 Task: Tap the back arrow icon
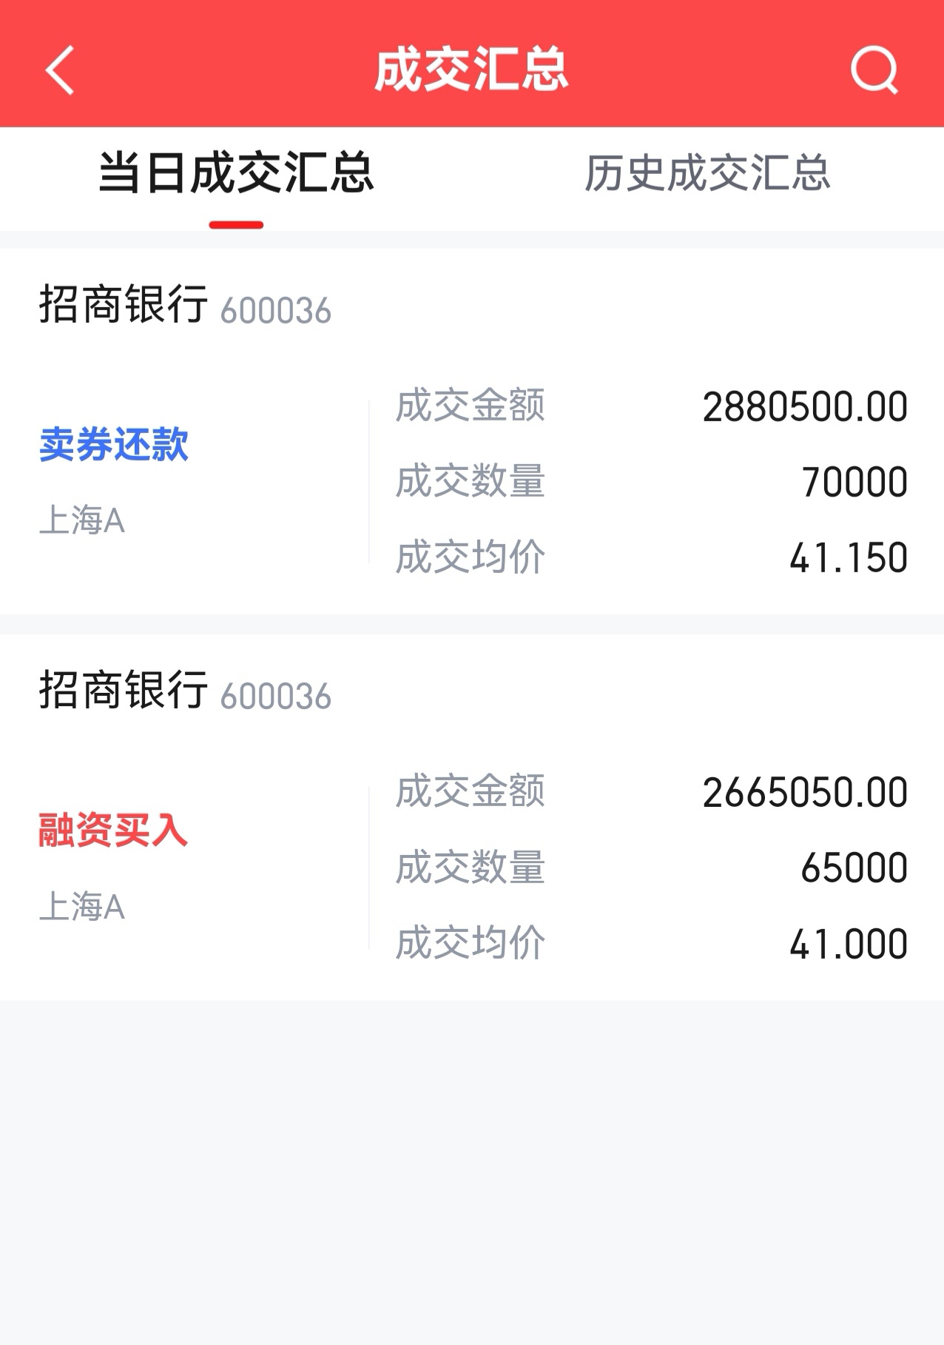[x=60, y=70]
